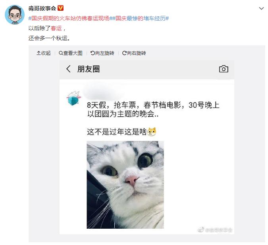Rotate image right with 向右旋转
The width and height of the screenshot is (268, 245).
point(134,53)
